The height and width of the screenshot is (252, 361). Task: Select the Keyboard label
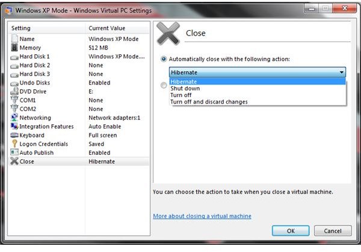32,136
